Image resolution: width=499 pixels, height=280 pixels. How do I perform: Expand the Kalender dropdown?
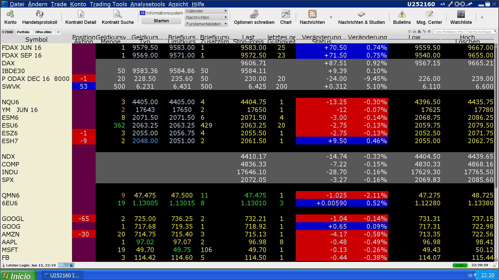tap(225, 11)
